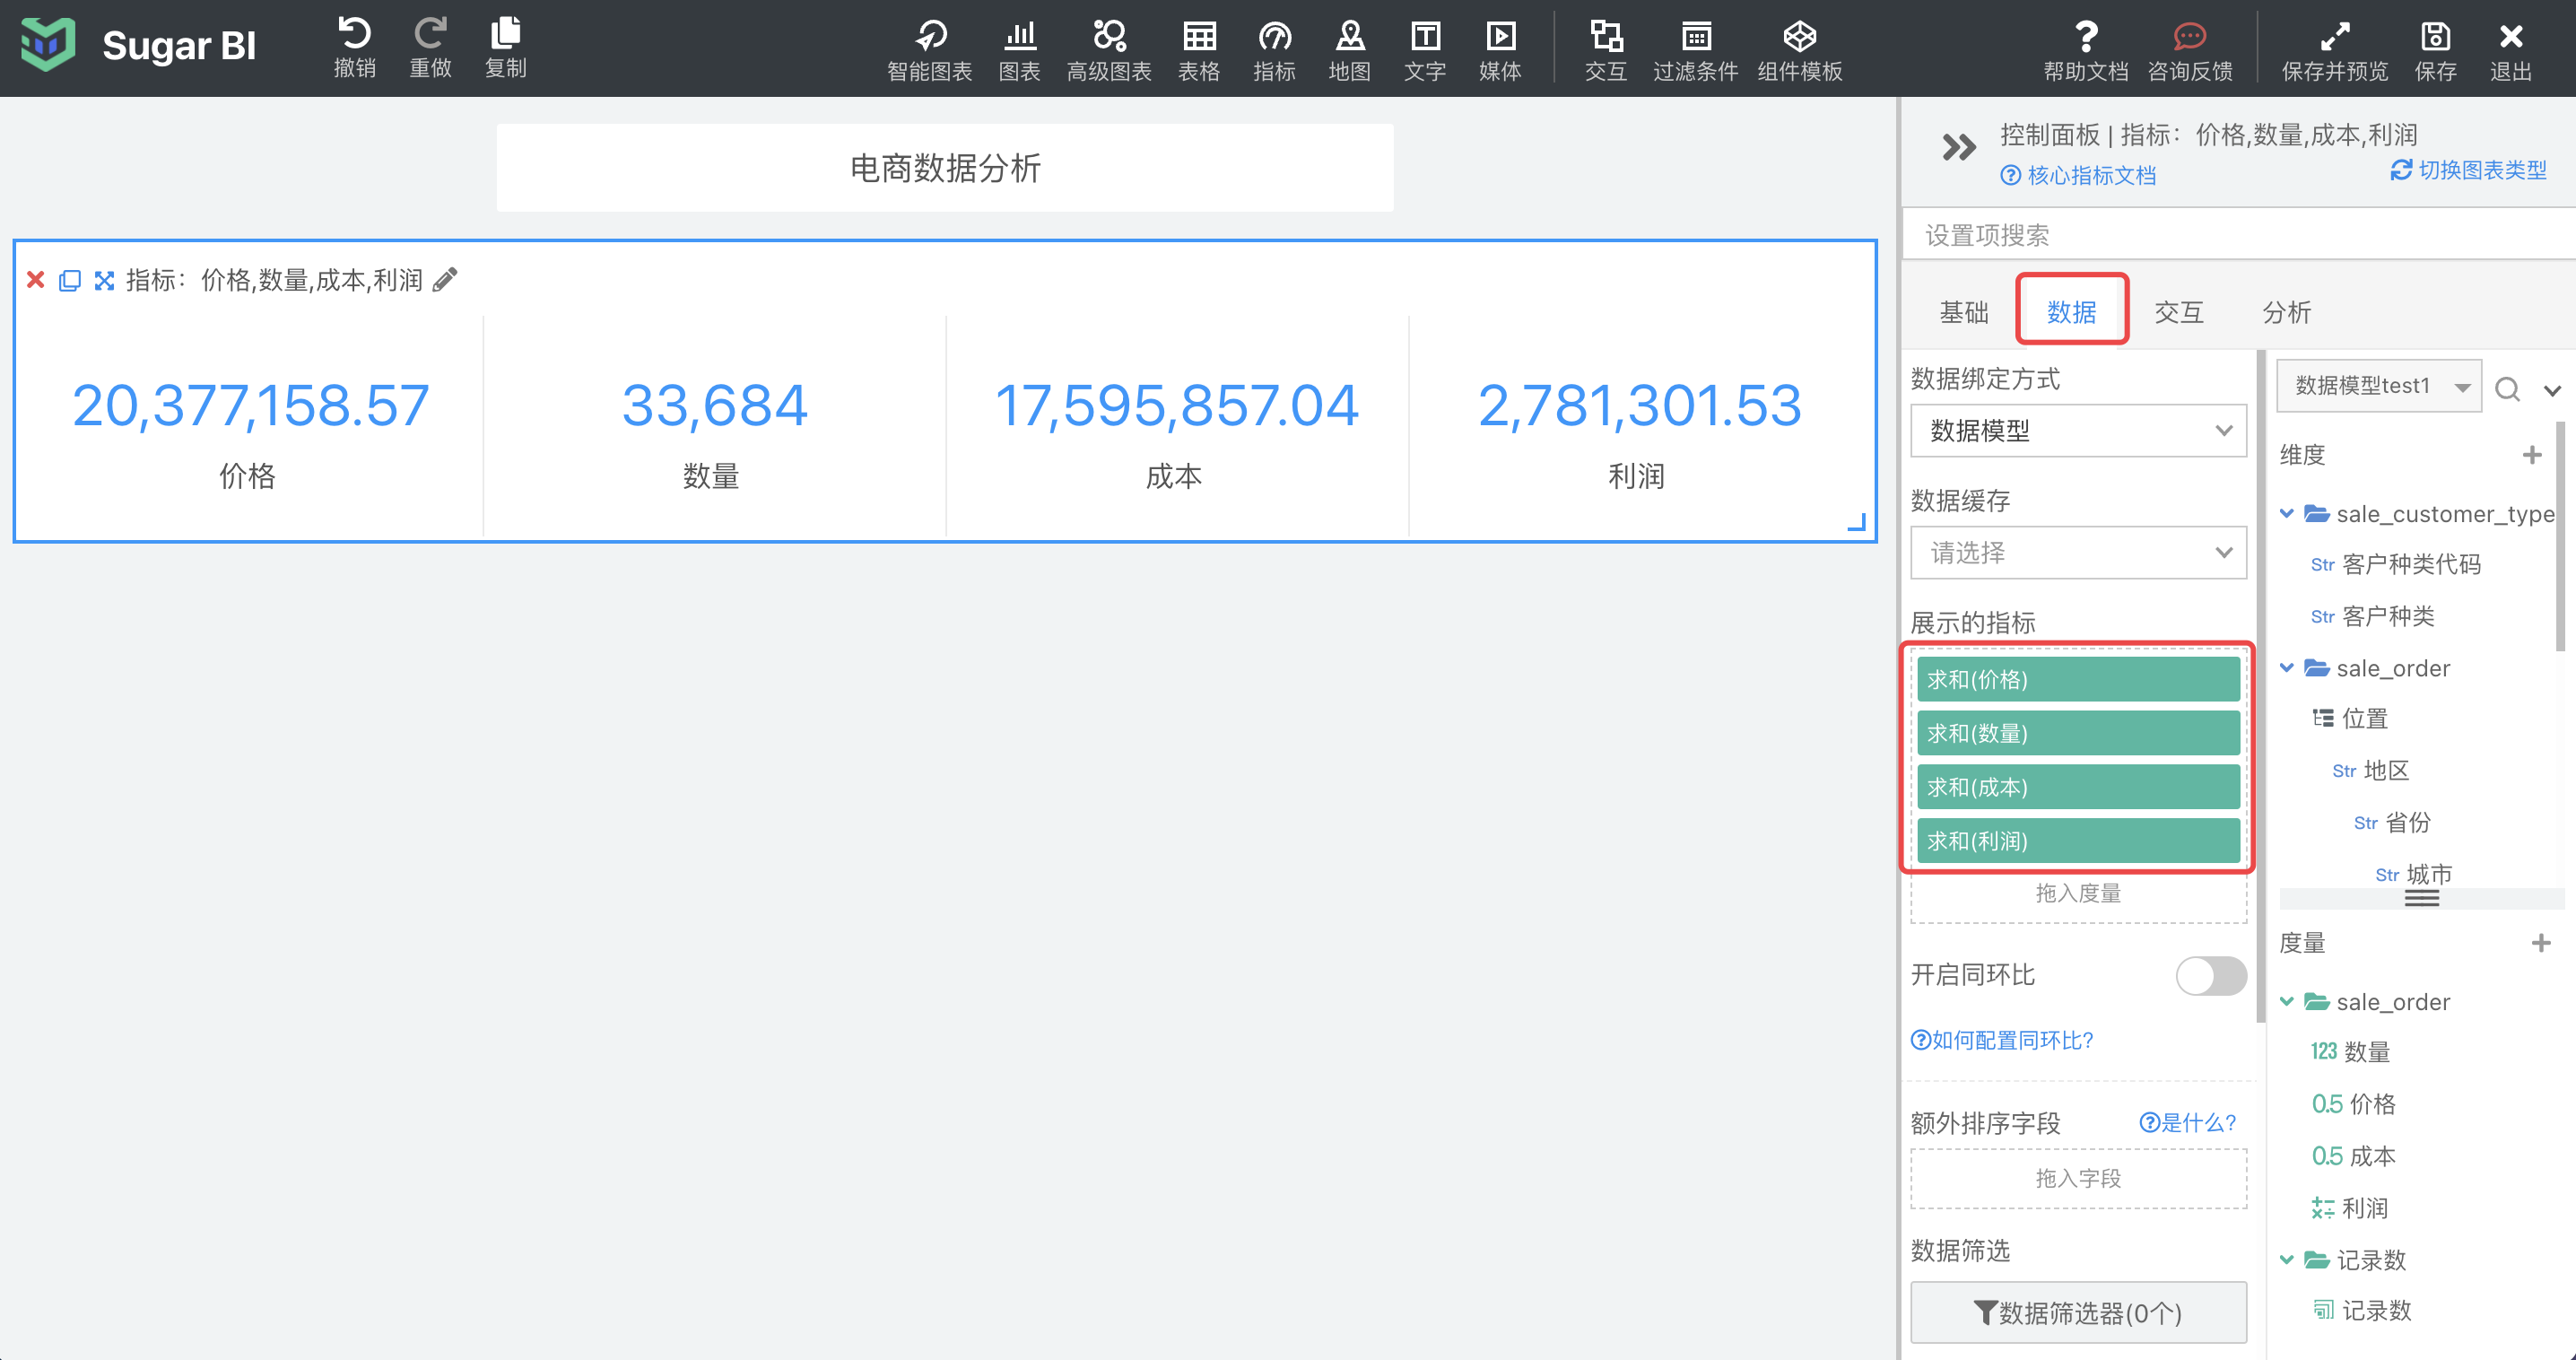Duplicate the indicator component via copy icon
Image resolution: width=2576 pixels, height=1360 pixels.
pos(69,280)
